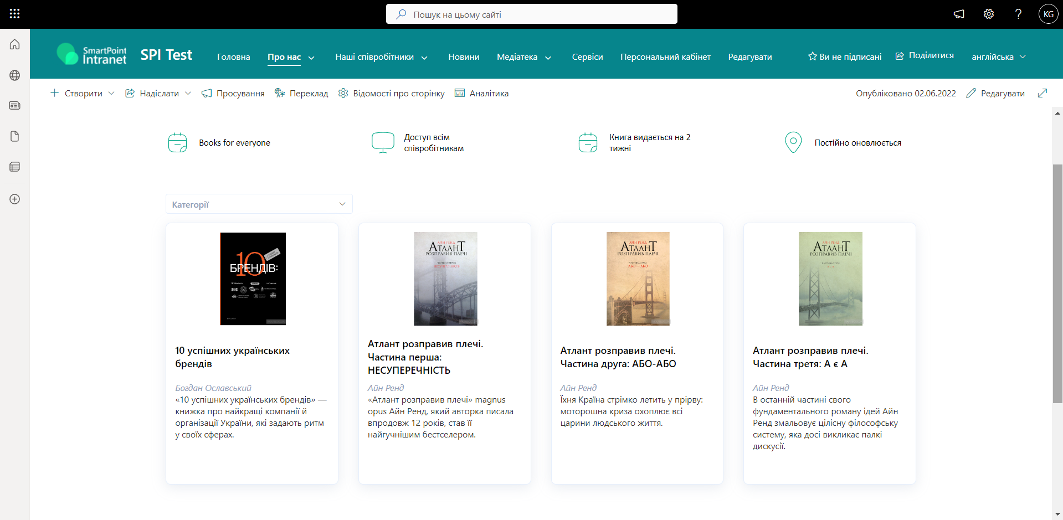The height and width of the screenshot is (520, 1063).
Task: Open the 'Категорії' dropdown filter
Action: (259, 204)
